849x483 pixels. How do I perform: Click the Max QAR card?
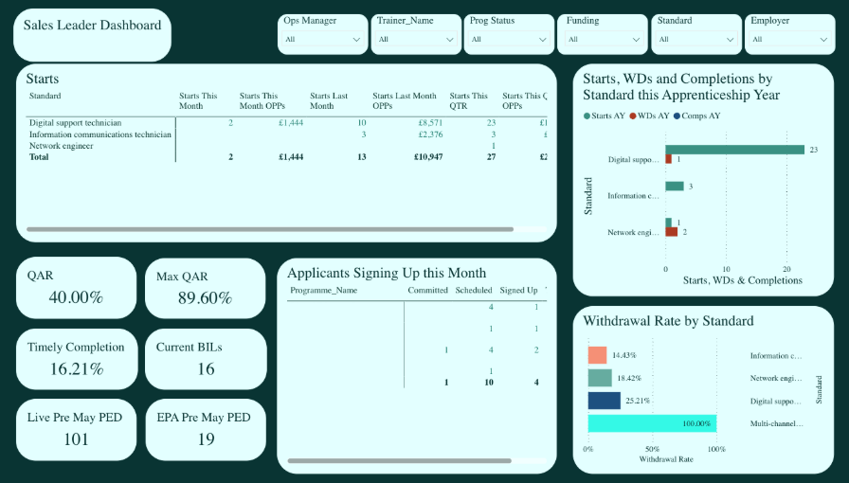pyautogui.click(x=206, y=288)
